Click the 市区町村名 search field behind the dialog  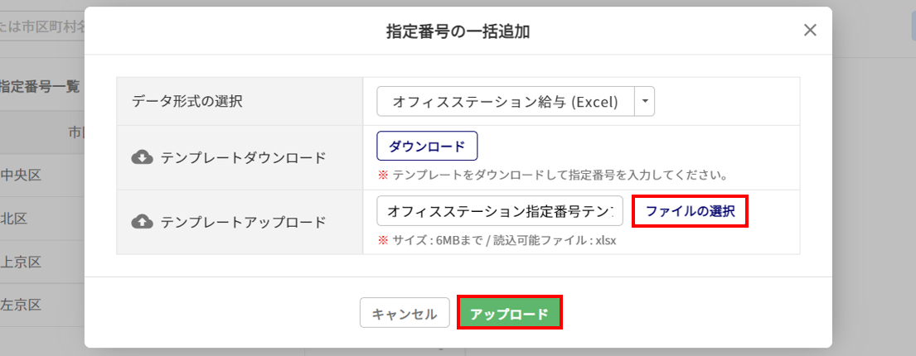(x=41, y=26)
